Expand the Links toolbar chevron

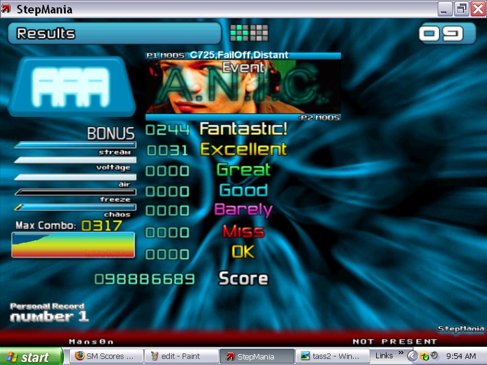(x=401, y=352)
